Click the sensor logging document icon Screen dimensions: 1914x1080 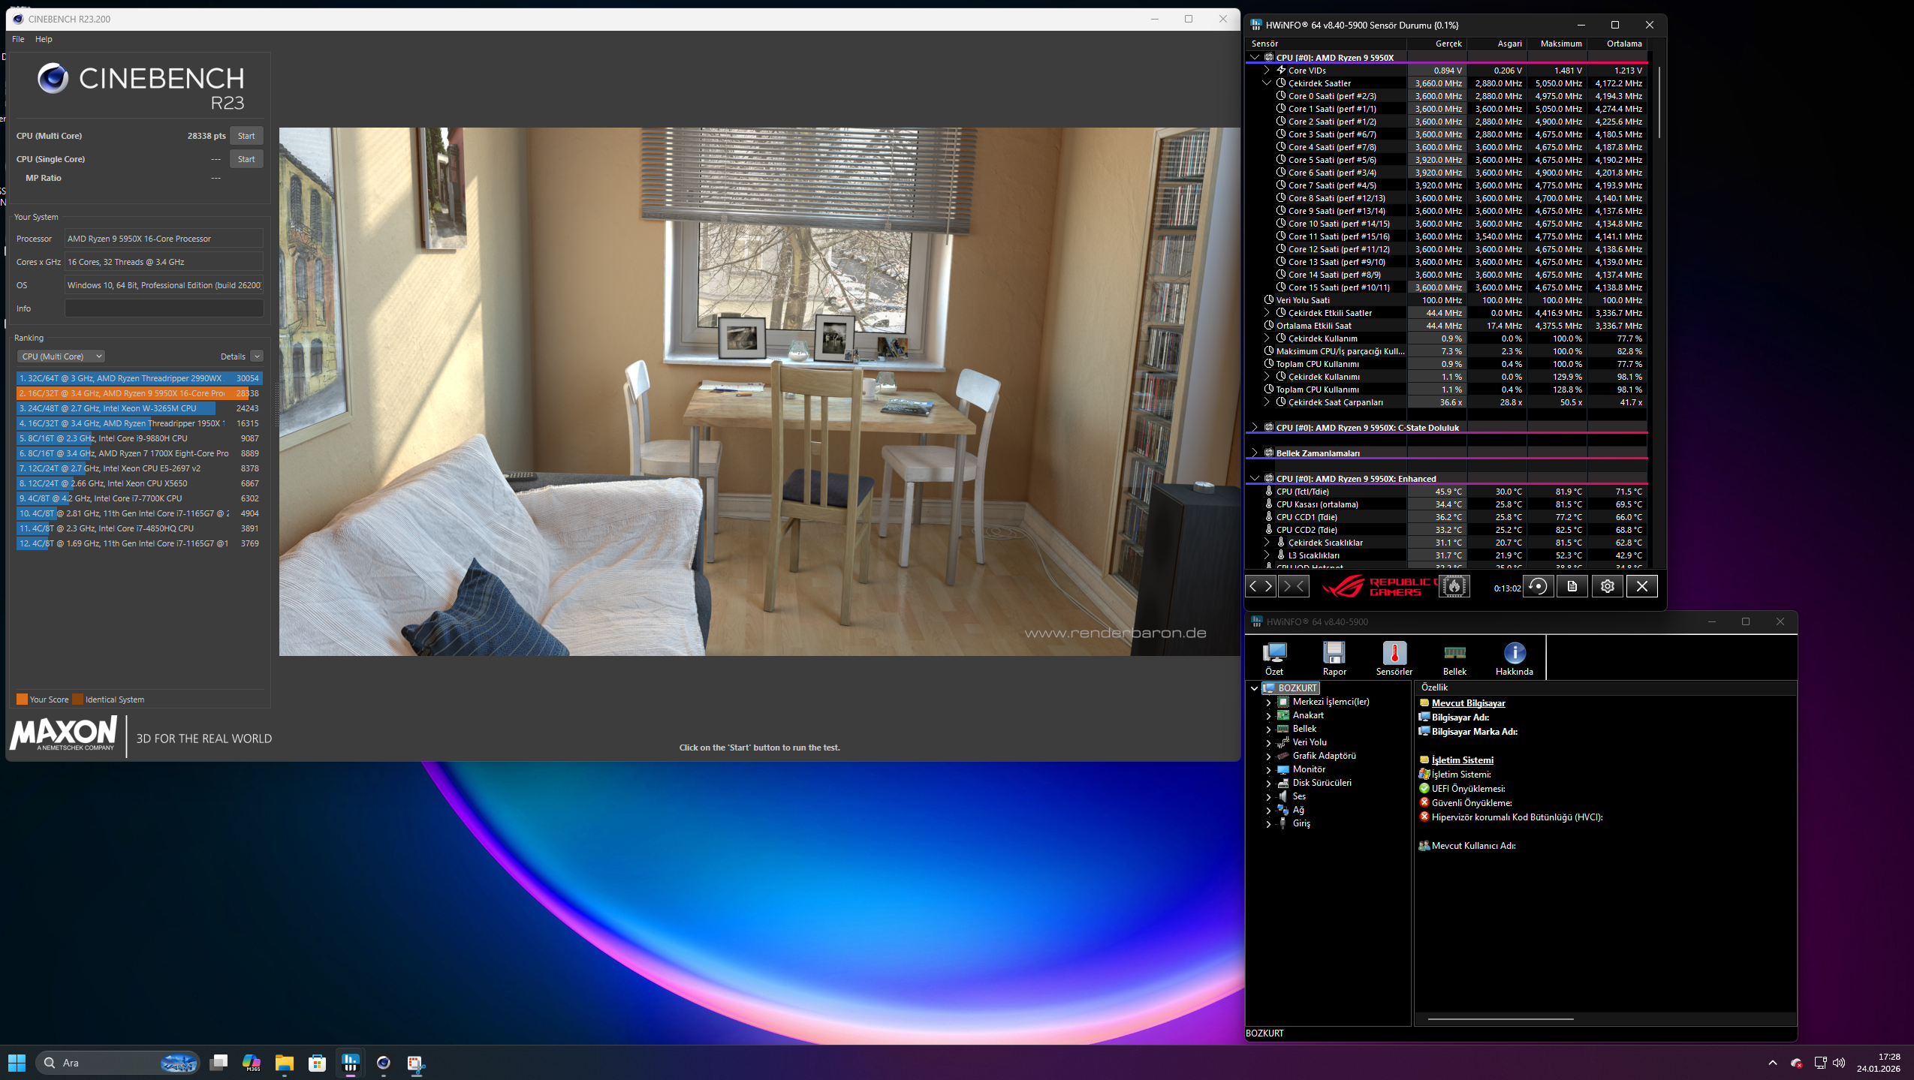[1572, 586]
